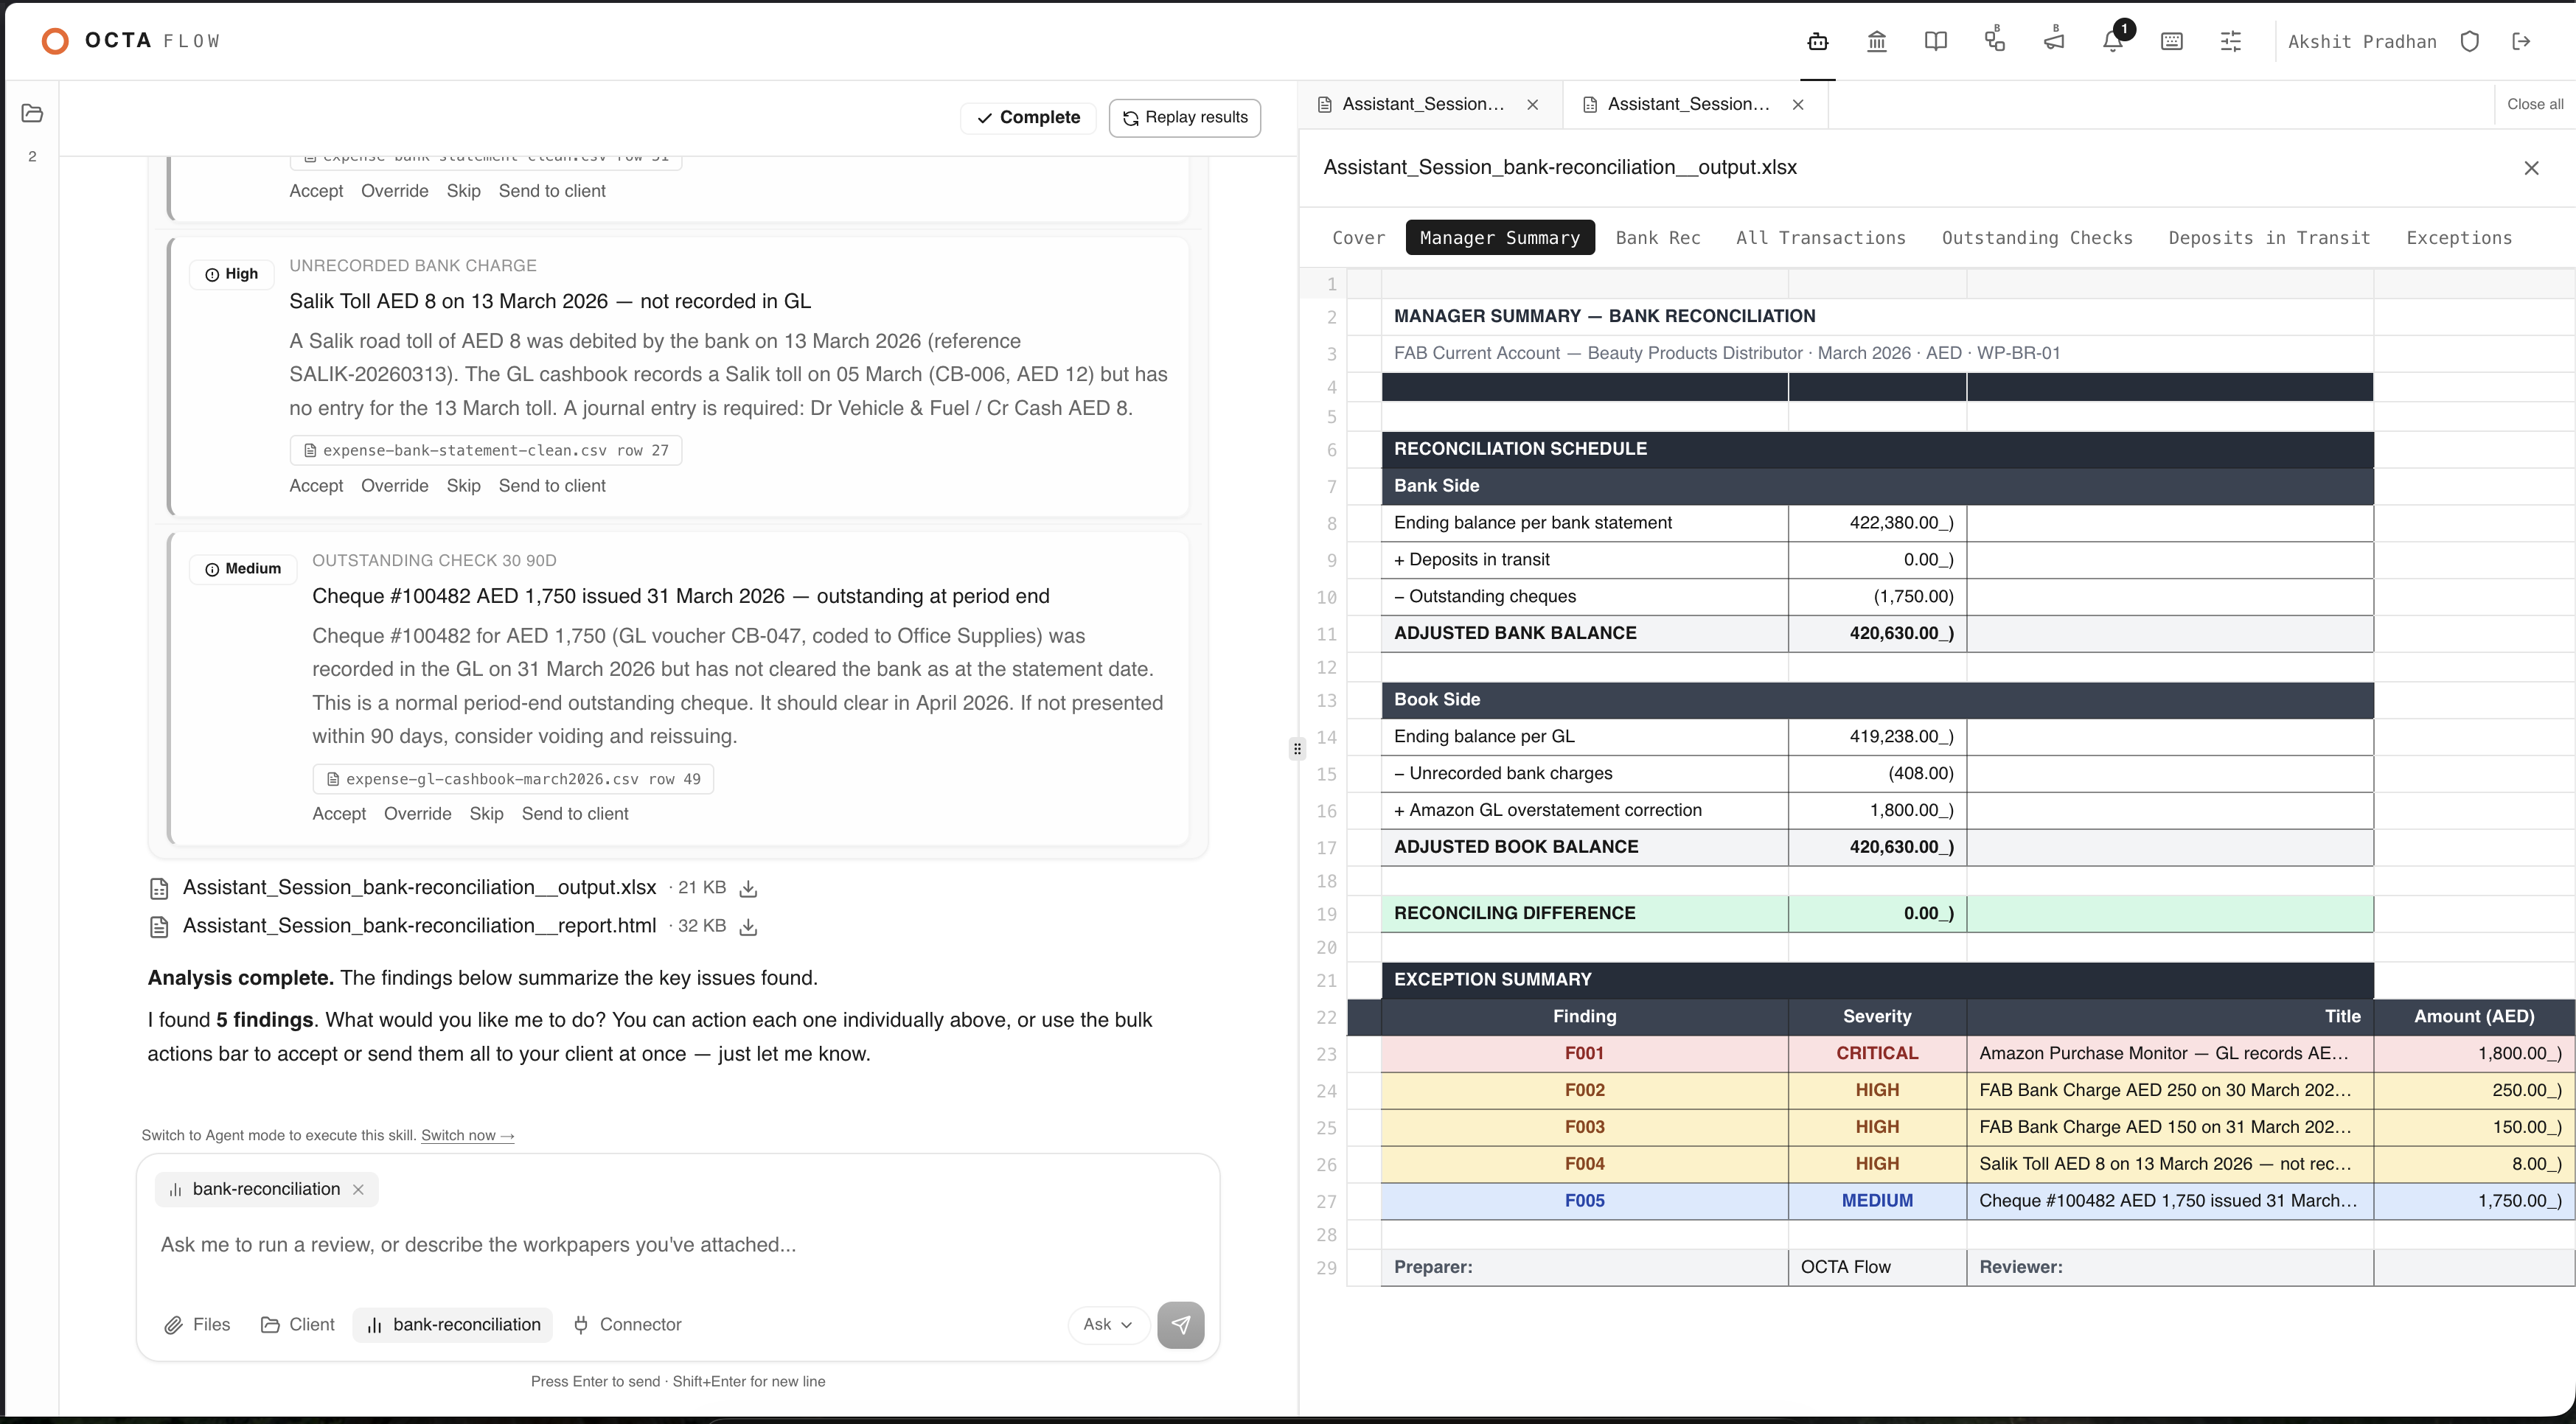
Task: Close the spreadsheet preview panel
Action: coord(2532,168)
